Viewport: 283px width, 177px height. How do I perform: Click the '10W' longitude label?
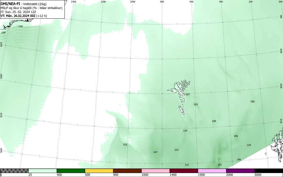133,2
